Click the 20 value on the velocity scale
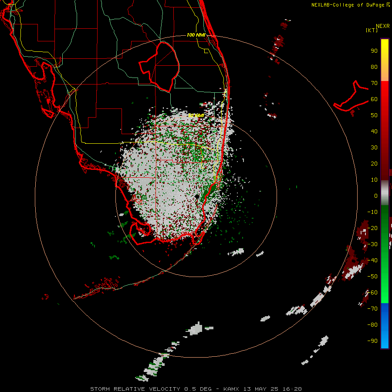The image size is (392, 392). pyautogui.click(x=374, y=164)
